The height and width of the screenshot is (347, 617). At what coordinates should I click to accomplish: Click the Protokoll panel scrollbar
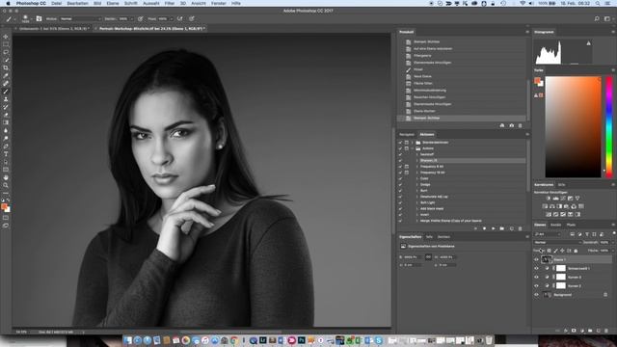point(528,99)
